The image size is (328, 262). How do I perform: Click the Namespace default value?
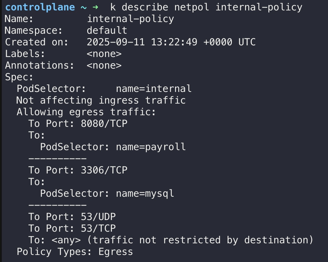tap(107, 30)
